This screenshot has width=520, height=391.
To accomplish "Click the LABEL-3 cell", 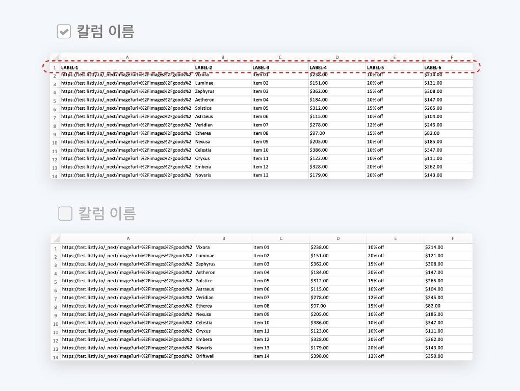I will point(280,67).
